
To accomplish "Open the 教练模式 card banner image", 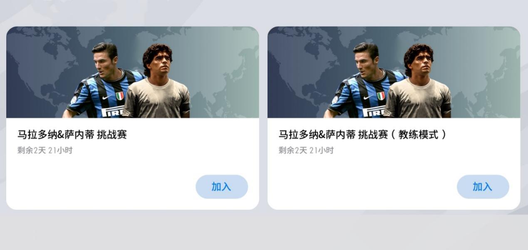I will point(394,72).
